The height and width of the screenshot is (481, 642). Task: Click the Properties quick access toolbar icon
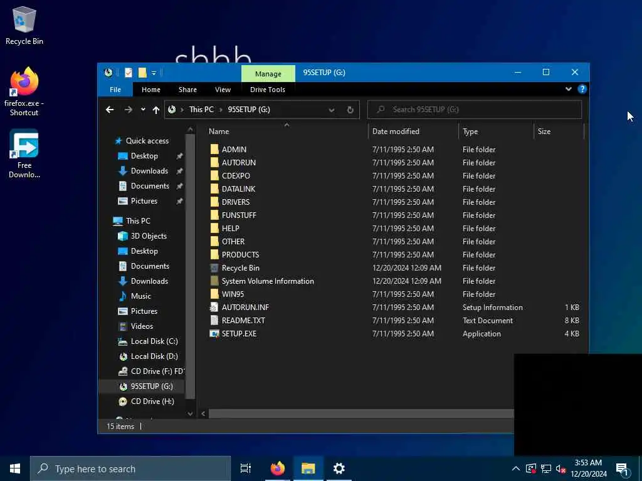[128, 73]
